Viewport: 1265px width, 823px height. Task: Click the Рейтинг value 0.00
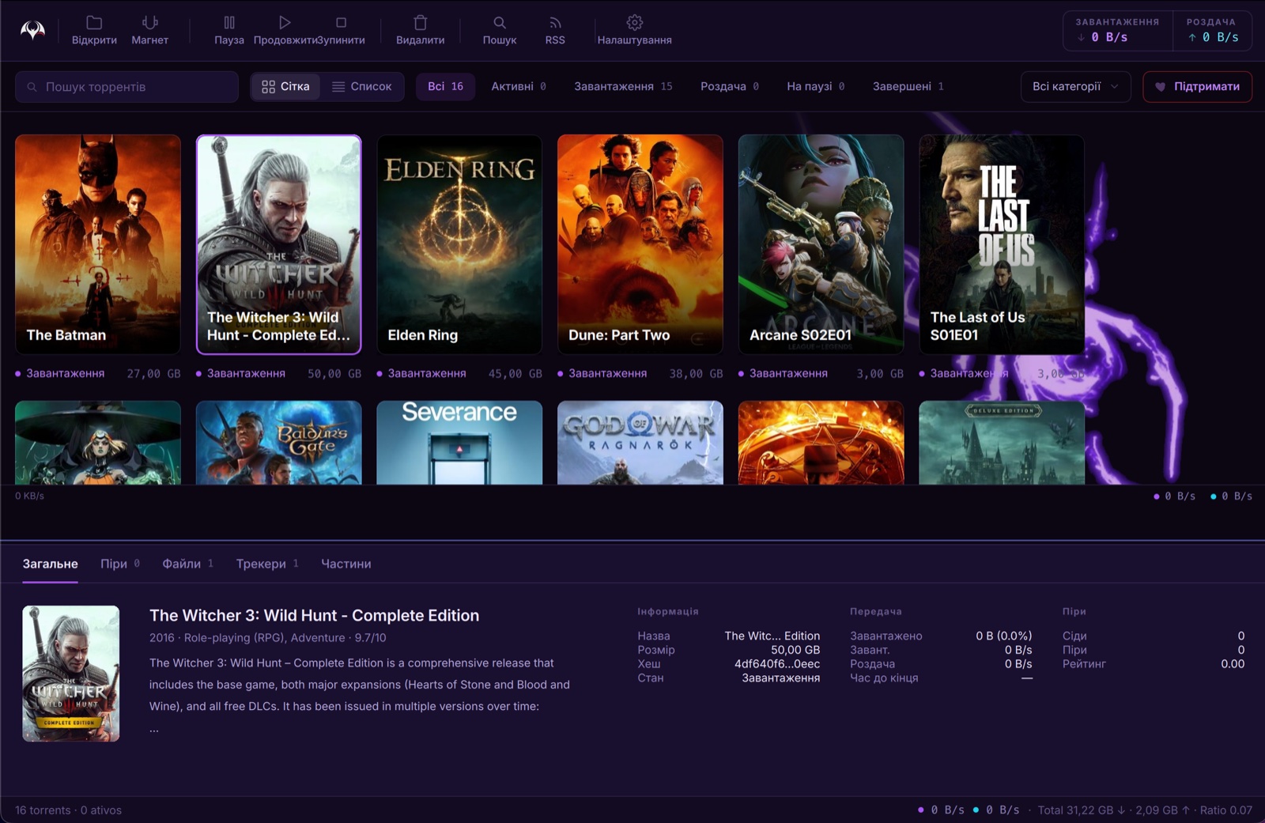pos(1233,664)
